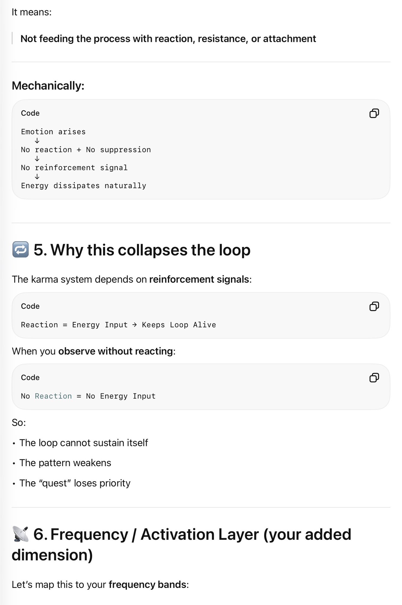Click the "Mechanically:" heading
Screen dimensions: 402x605
[x=48, y=86]
